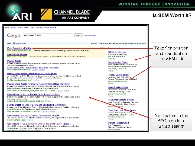This screenshot has width=195, height=146.
Task: Click the search box containing 'used boats florida'
Action: pyautogui.click(x=48, y=35)
